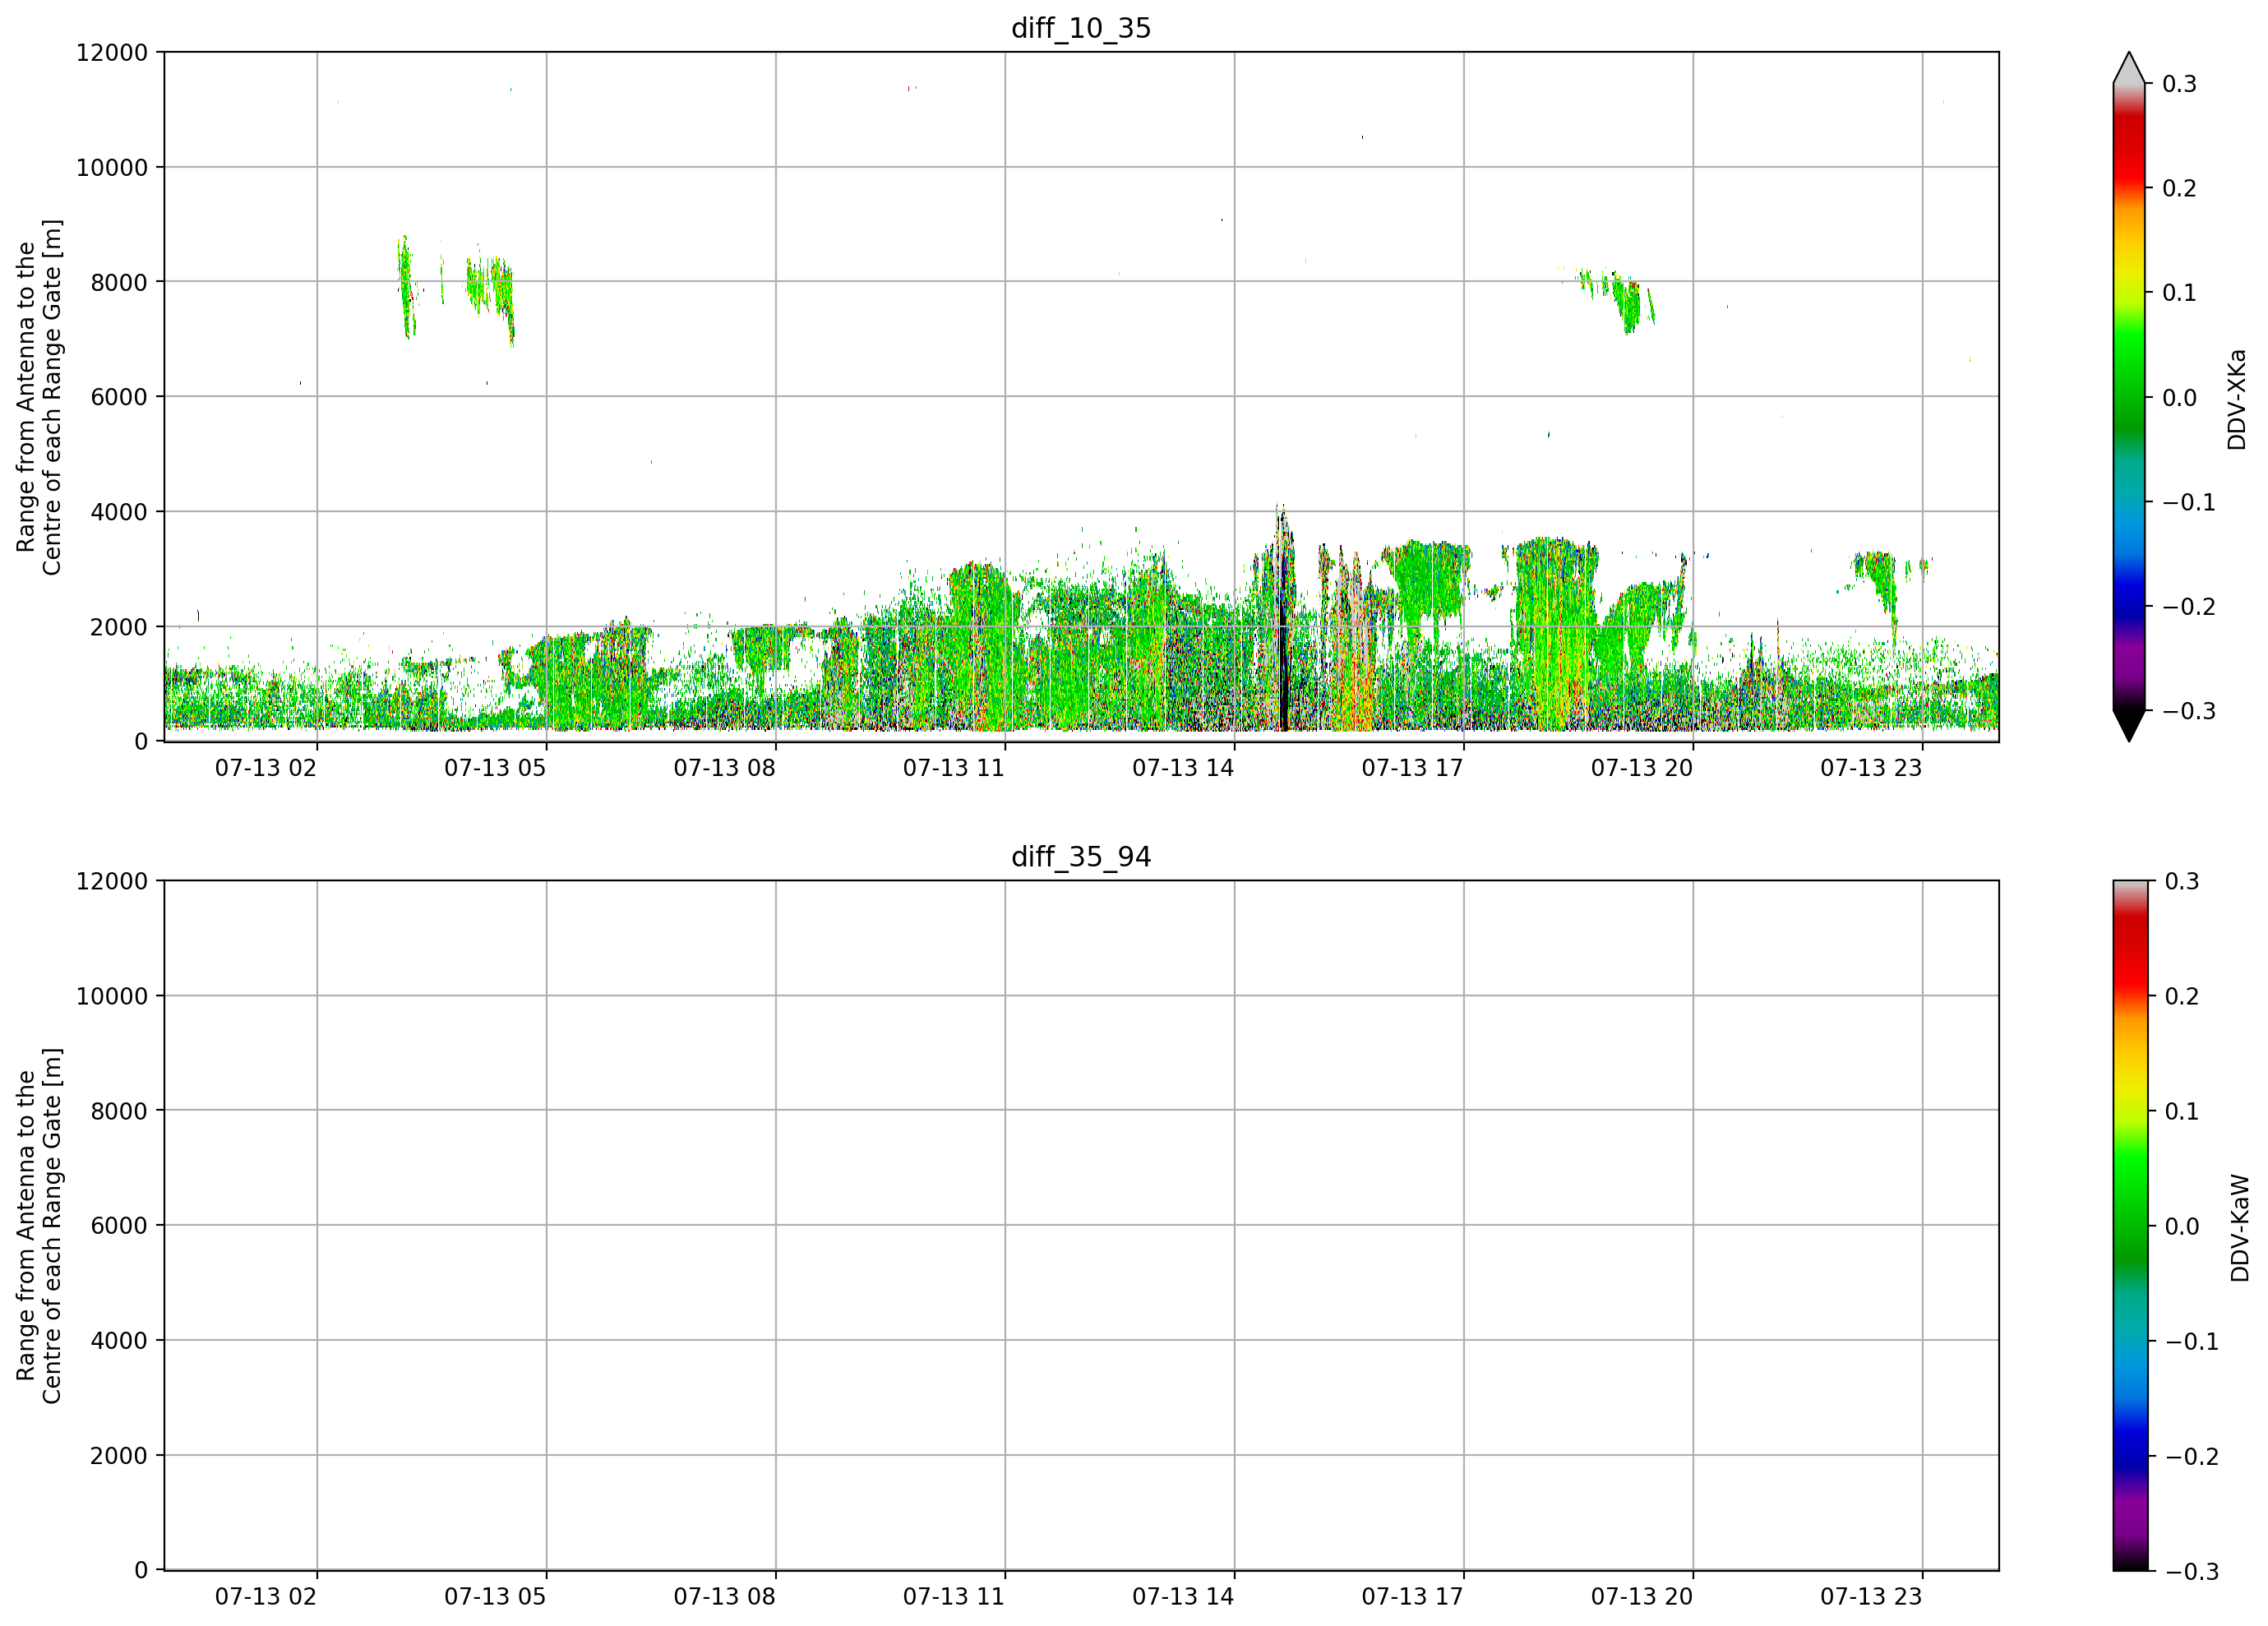Click the −0.2 tick on DDV-KaW colorbar
The width and height of the screenshot is (2268, 1626).
(2192, 1456)
